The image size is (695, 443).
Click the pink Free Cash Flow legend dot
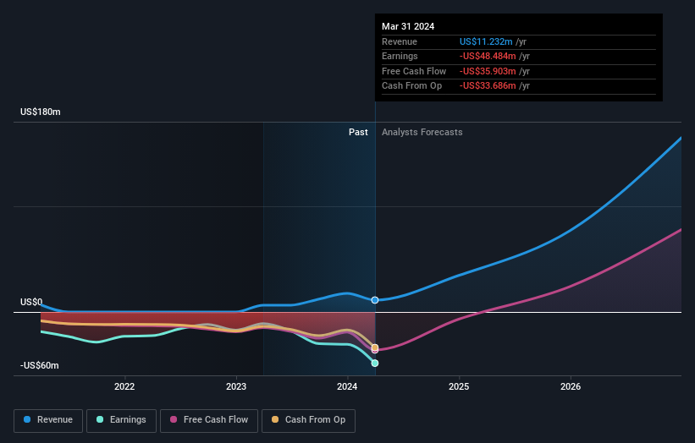coord(174,419)
